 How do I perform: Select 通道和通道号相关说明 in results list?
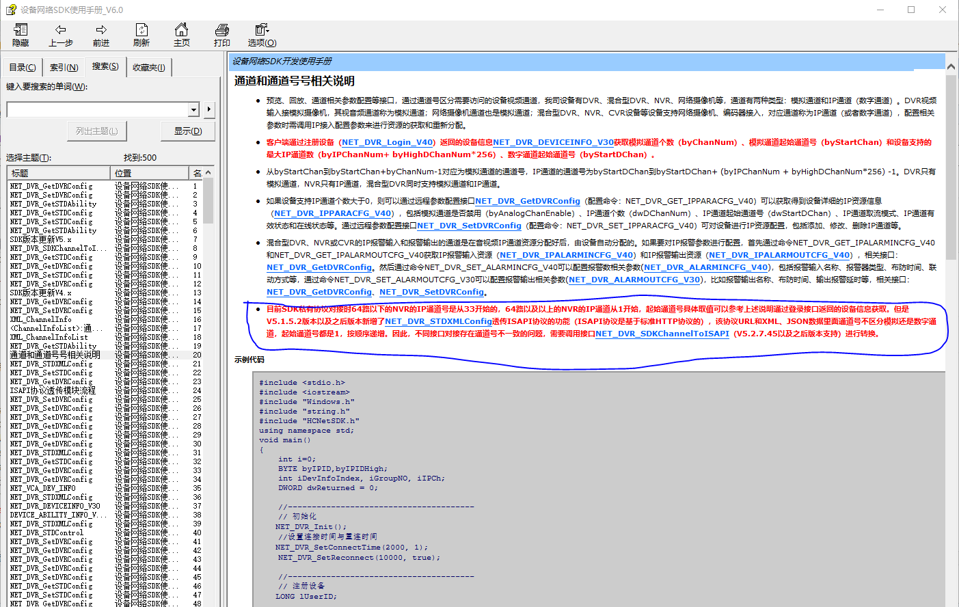click(x=55, y=355)
